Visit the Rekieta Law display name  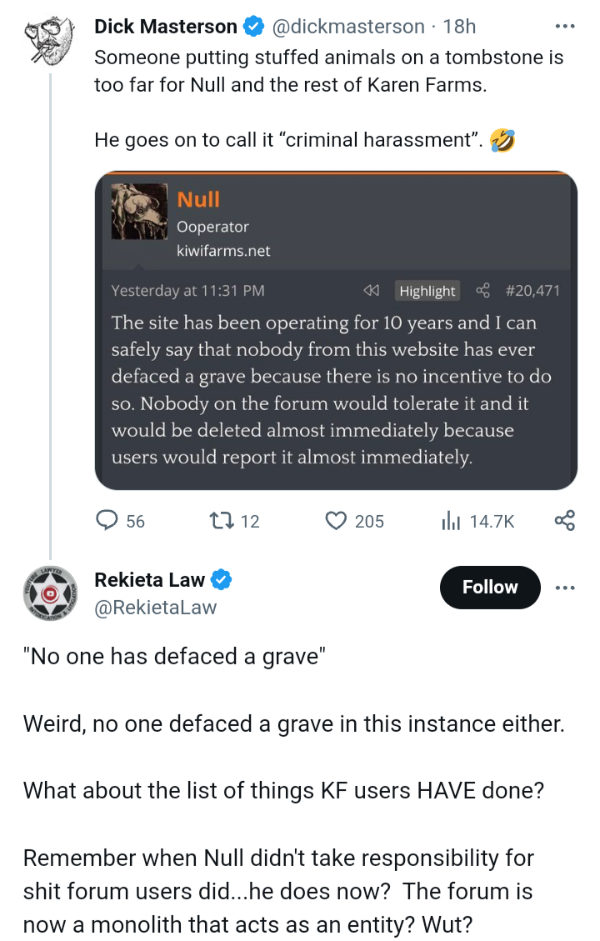[x=150, y=579]
